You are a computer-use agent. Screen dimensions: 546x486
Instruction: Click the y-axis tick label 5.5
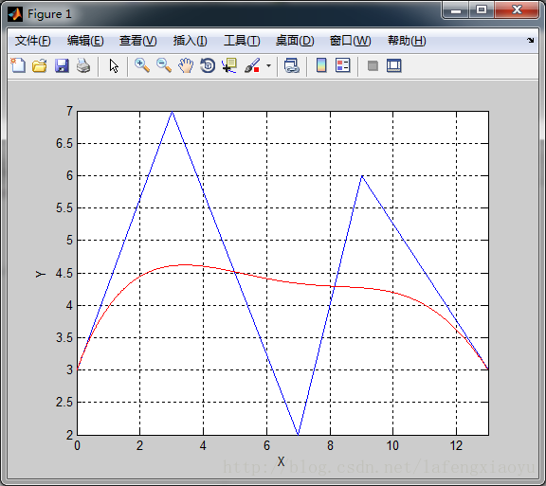click(64, 207)
